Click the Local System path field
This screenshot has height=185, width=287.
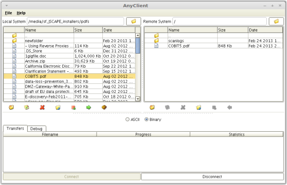[x=76, y=22]
